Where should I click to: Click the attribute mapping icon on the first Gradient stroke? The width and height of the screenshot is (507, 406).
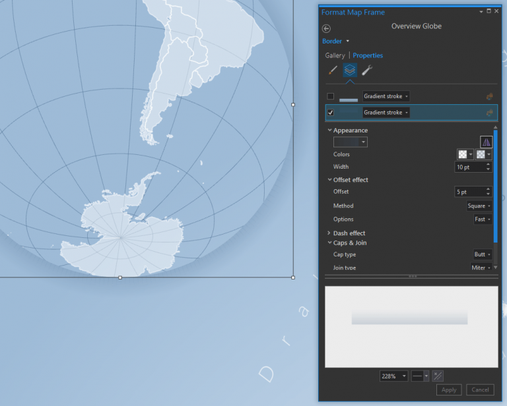point(490,96)
